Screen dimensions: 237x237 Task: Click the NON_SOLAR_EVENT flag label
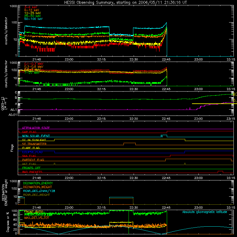(x=36, y=136)
